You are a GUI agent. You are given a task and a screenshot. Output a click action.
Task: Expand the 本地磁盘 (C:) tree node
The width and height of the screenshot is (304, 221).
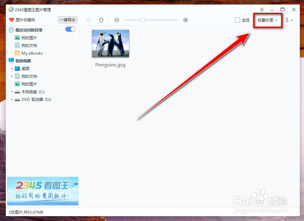[x=12, y=92]
